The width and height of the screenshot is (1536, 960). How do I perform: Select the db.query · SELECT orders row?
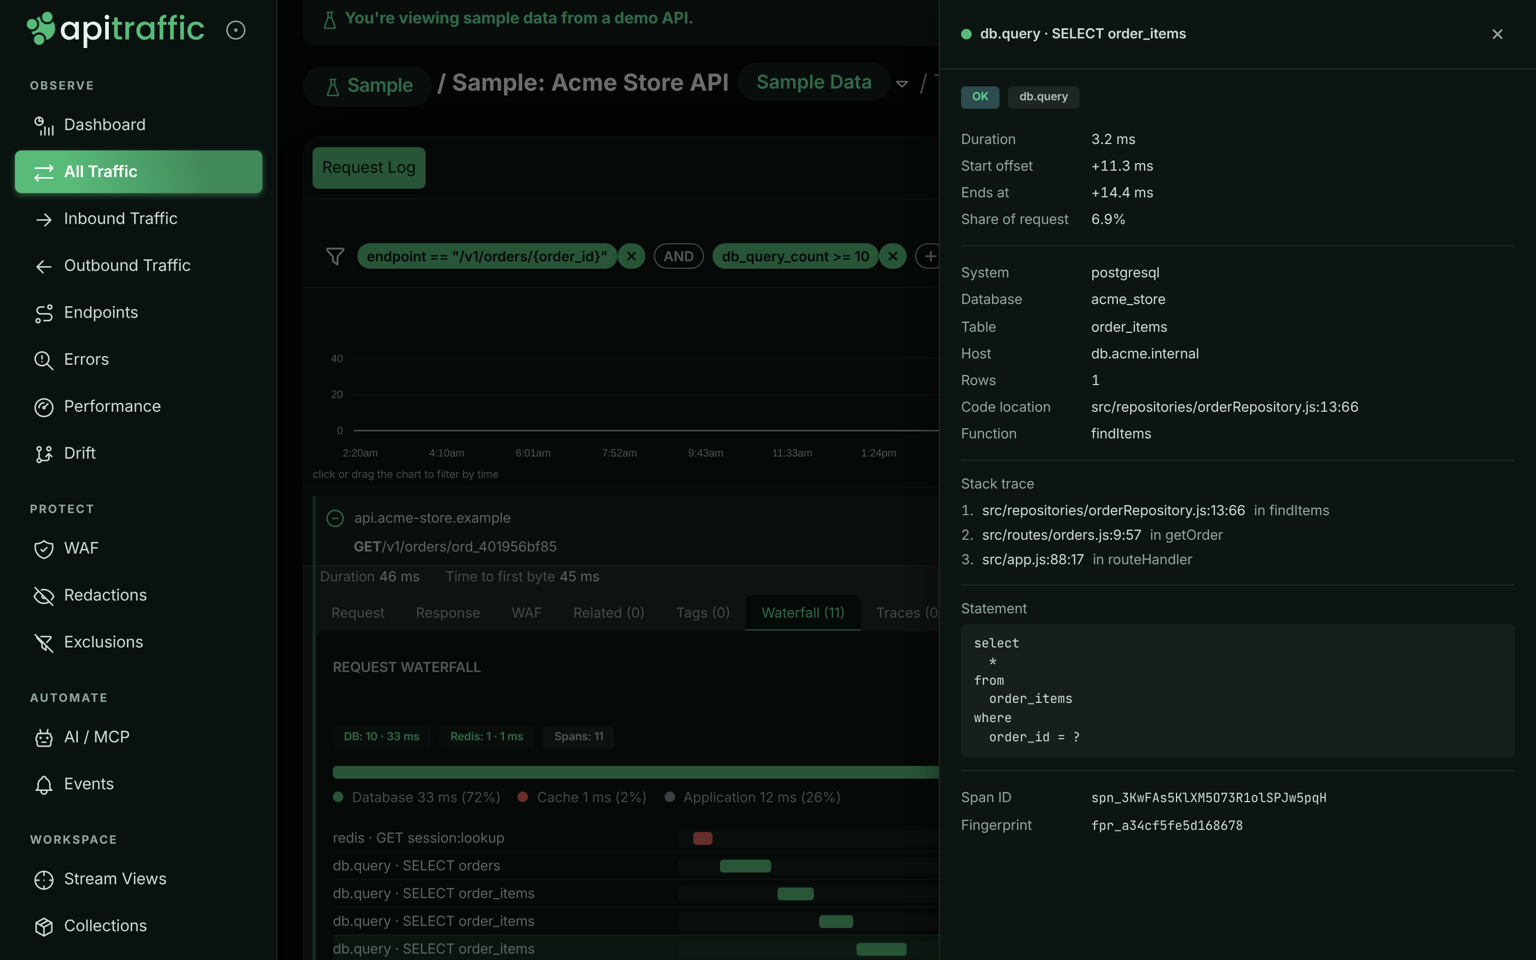point(635,867)
